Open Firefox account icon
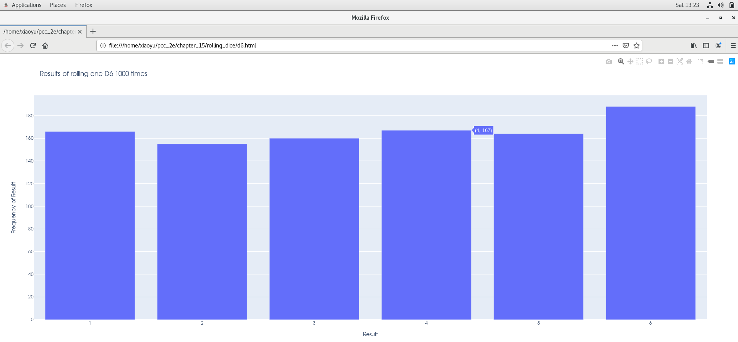 tap(718, 46)
